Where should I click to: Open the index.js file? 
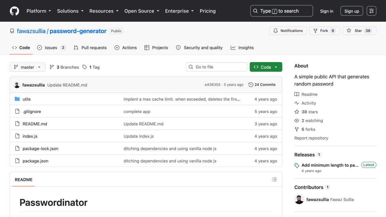[30, 136]
